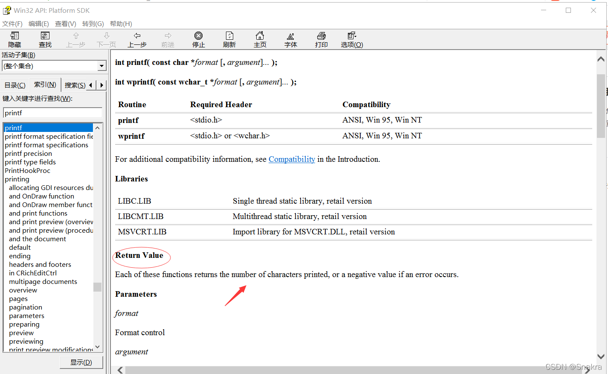Open the File (文件) menu
The width and height of the screenshot is (608, 374).
(x=12, y=24)
